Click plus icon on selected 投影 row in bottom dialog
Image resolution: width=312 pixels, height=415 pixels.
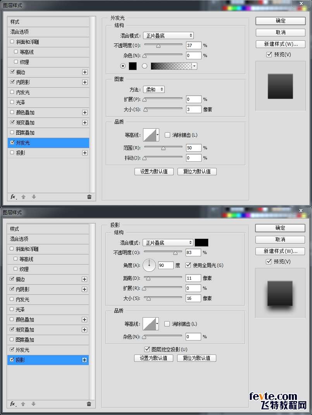point(84,360)
